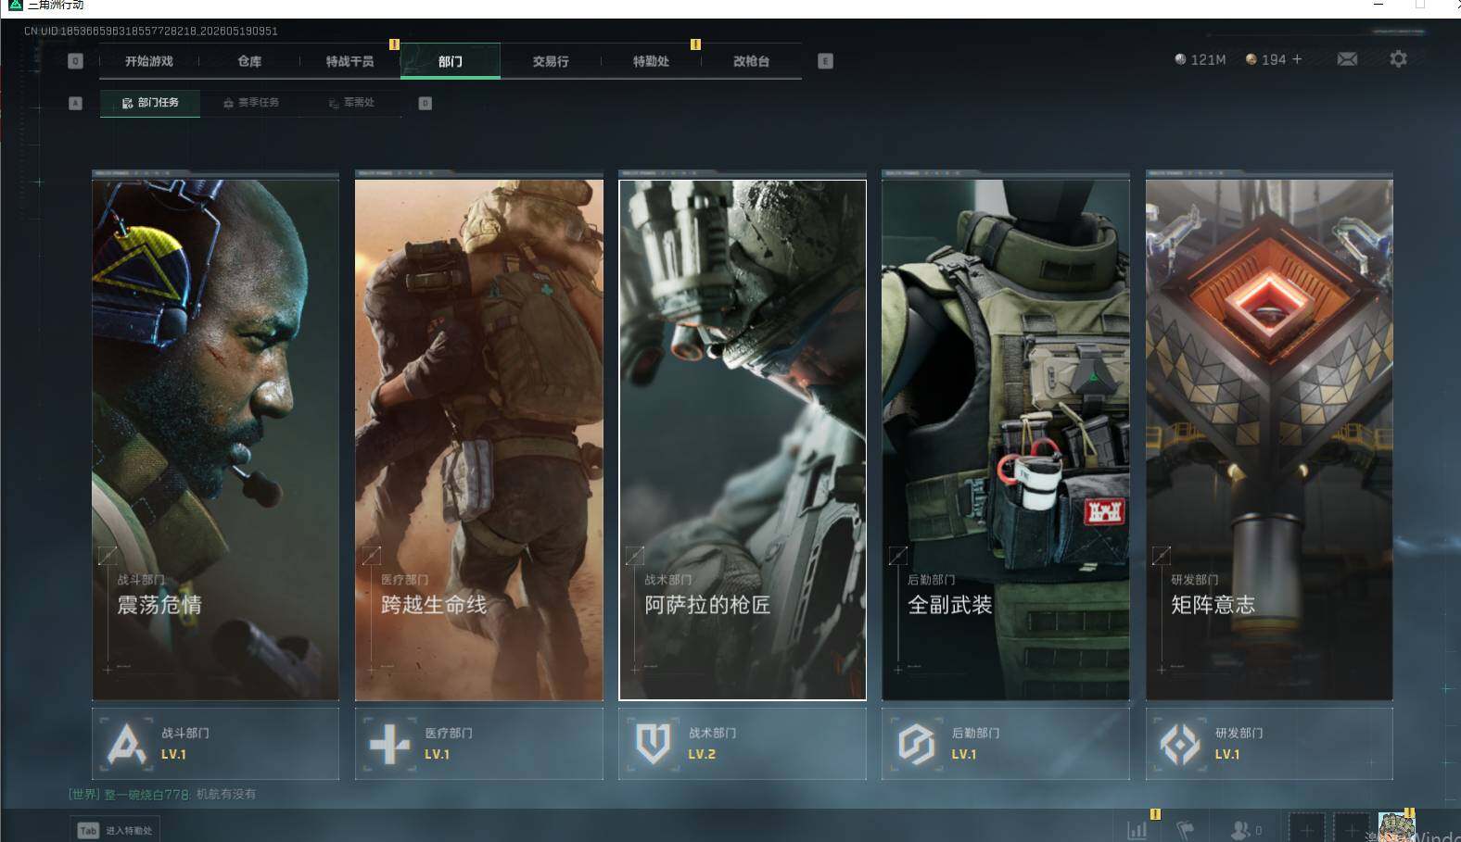Click the Q key hint before 开始游戏
The width and height of the screenshot is (1461, 842).
tap(76, 61)
